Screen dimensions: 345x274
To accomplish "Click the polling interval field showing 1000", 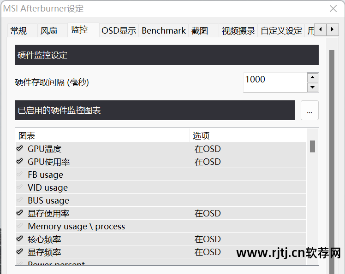I will click(x=275, y=82).
